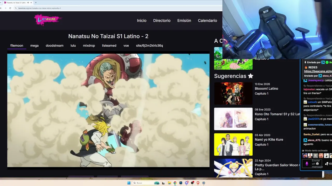
Task: Open the Btooom! Latino suggestion title
Action: tap(266, 89)
